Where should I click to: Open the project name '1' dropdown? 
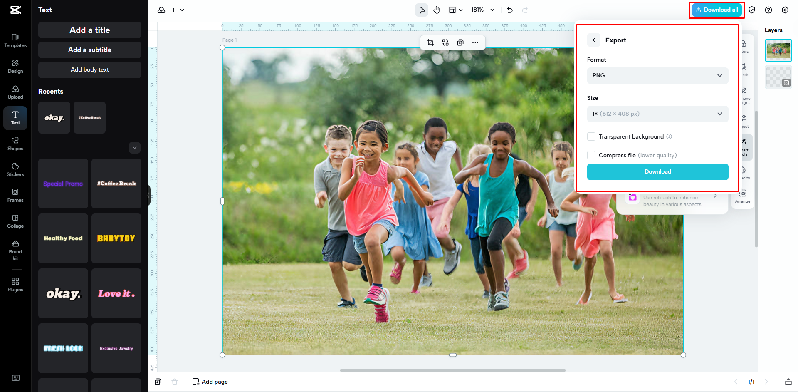[178, 10]
